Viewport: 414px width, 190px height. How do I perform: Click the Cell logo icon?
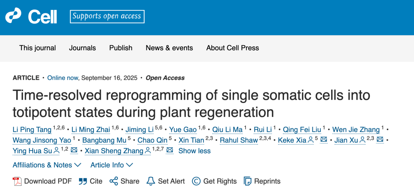[13, 16]
